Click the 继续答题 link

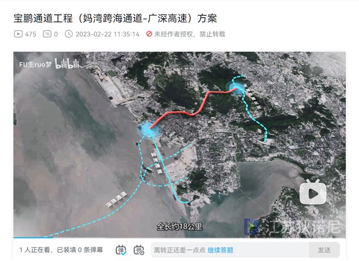(220, 250)
